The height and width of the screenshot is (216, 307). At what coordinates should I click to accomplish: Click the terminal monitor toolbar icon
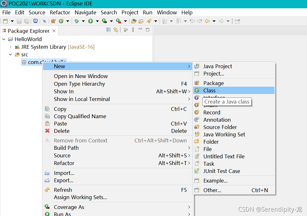click(35, 21)
